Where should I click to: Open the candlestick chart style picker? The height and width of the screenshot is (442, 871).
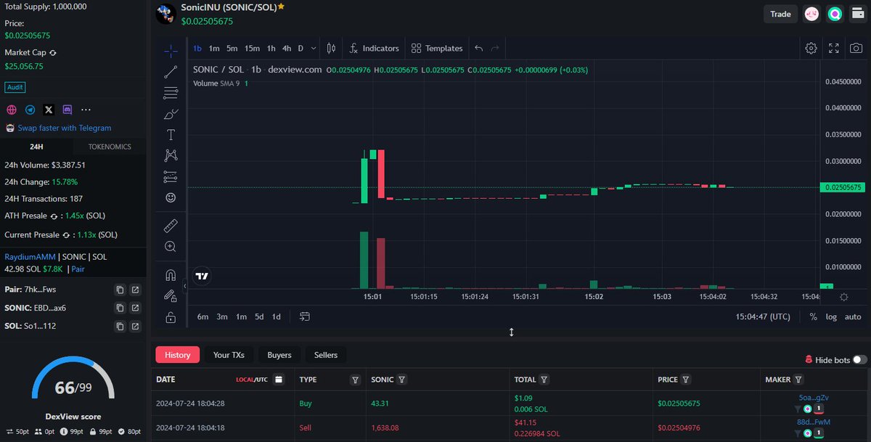(x=331, y=49)
